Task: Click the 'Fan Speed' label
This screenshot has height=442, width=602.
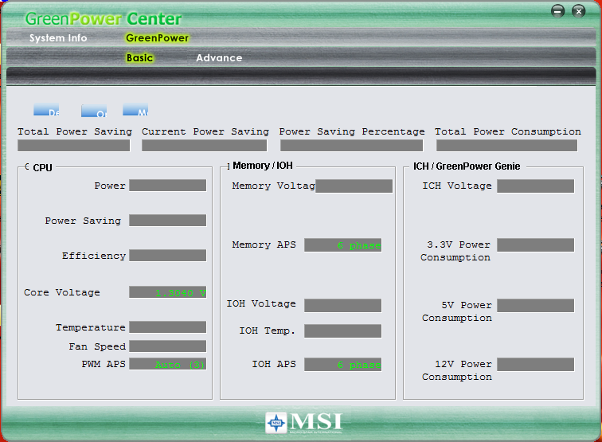Action: [x=97, y=346]
